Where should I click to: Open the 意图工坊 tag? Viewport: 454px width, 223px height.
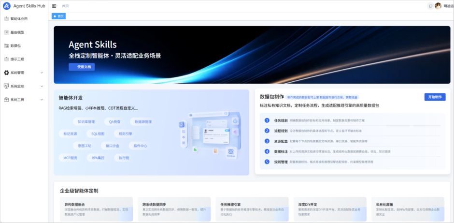pyautogui.click(x=85, y=146)
